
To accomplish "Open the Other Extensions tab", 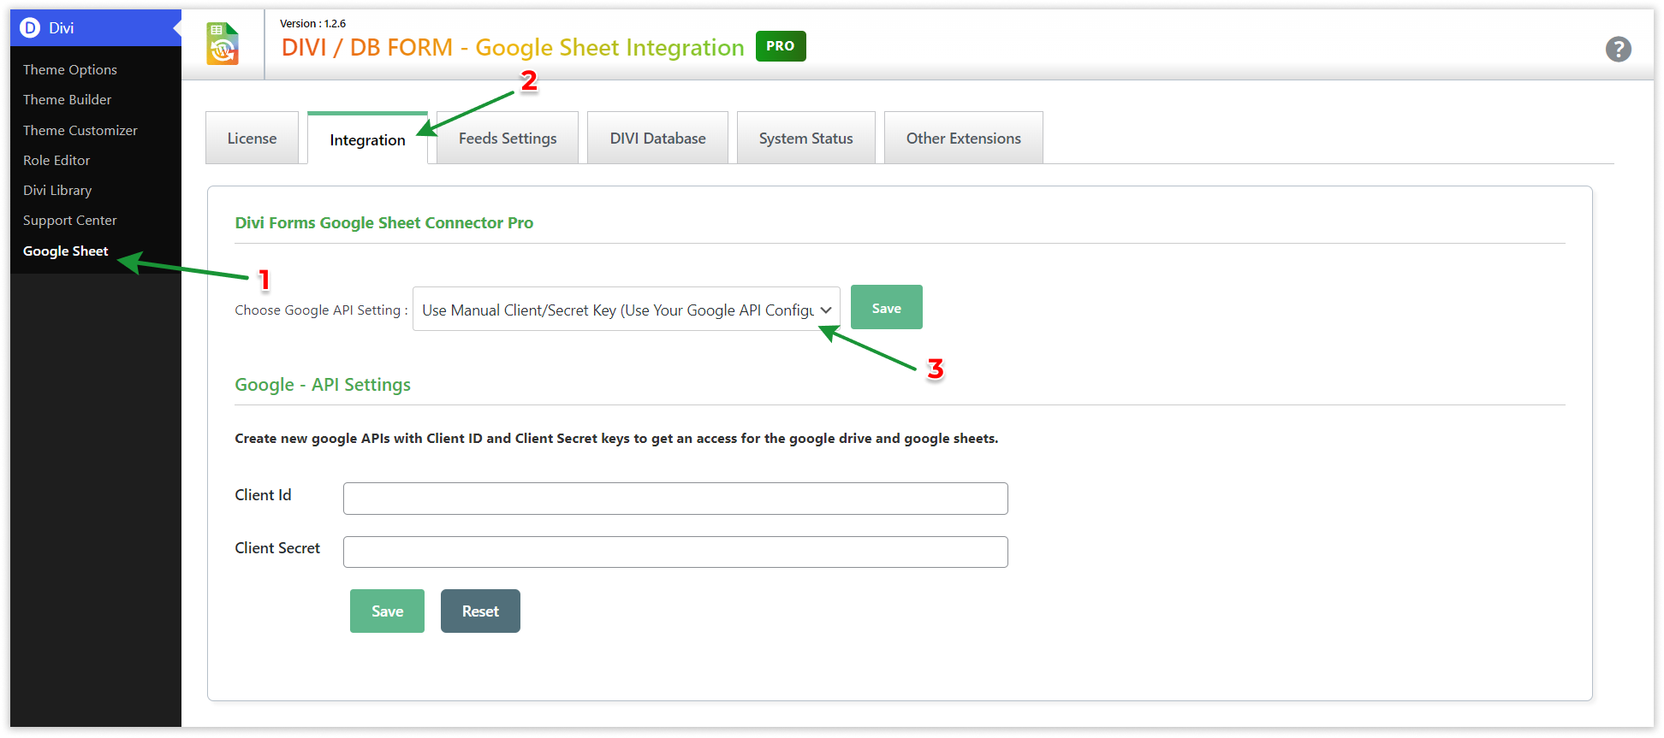I will [963, 139].
